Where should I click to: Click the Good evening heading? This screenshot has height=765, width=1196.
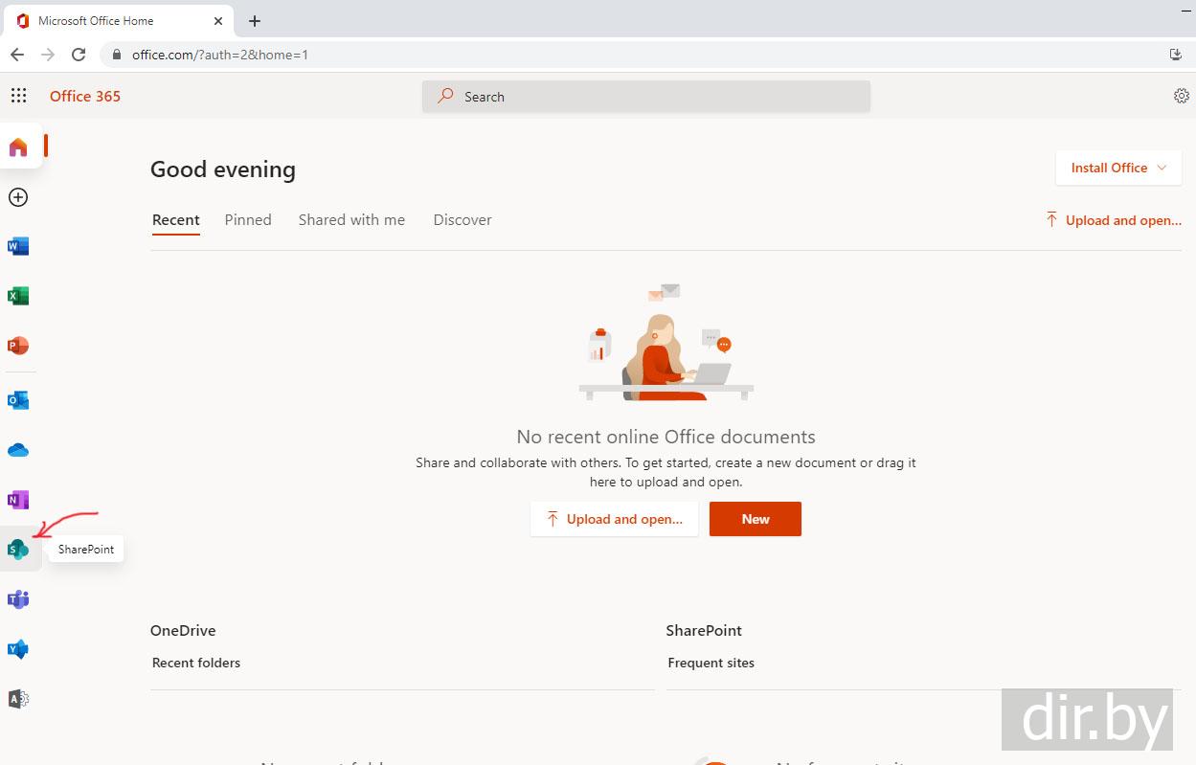[223, 169]
